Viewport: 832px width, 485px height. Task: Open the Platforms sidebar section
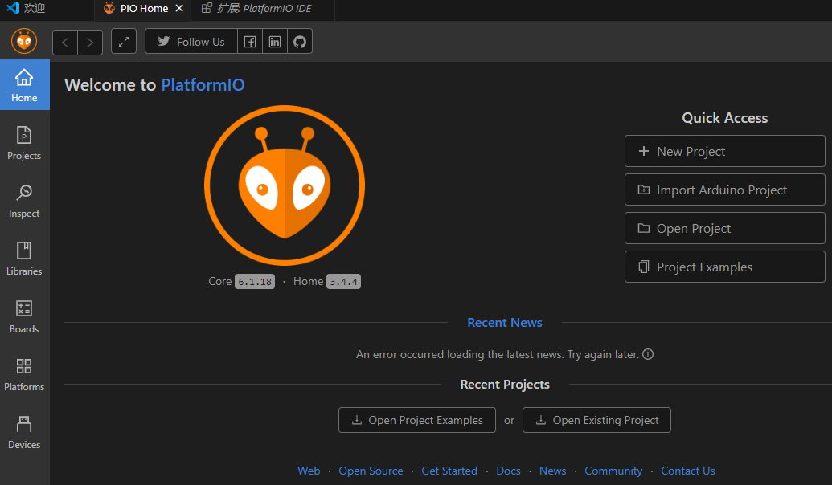(24, 374)
